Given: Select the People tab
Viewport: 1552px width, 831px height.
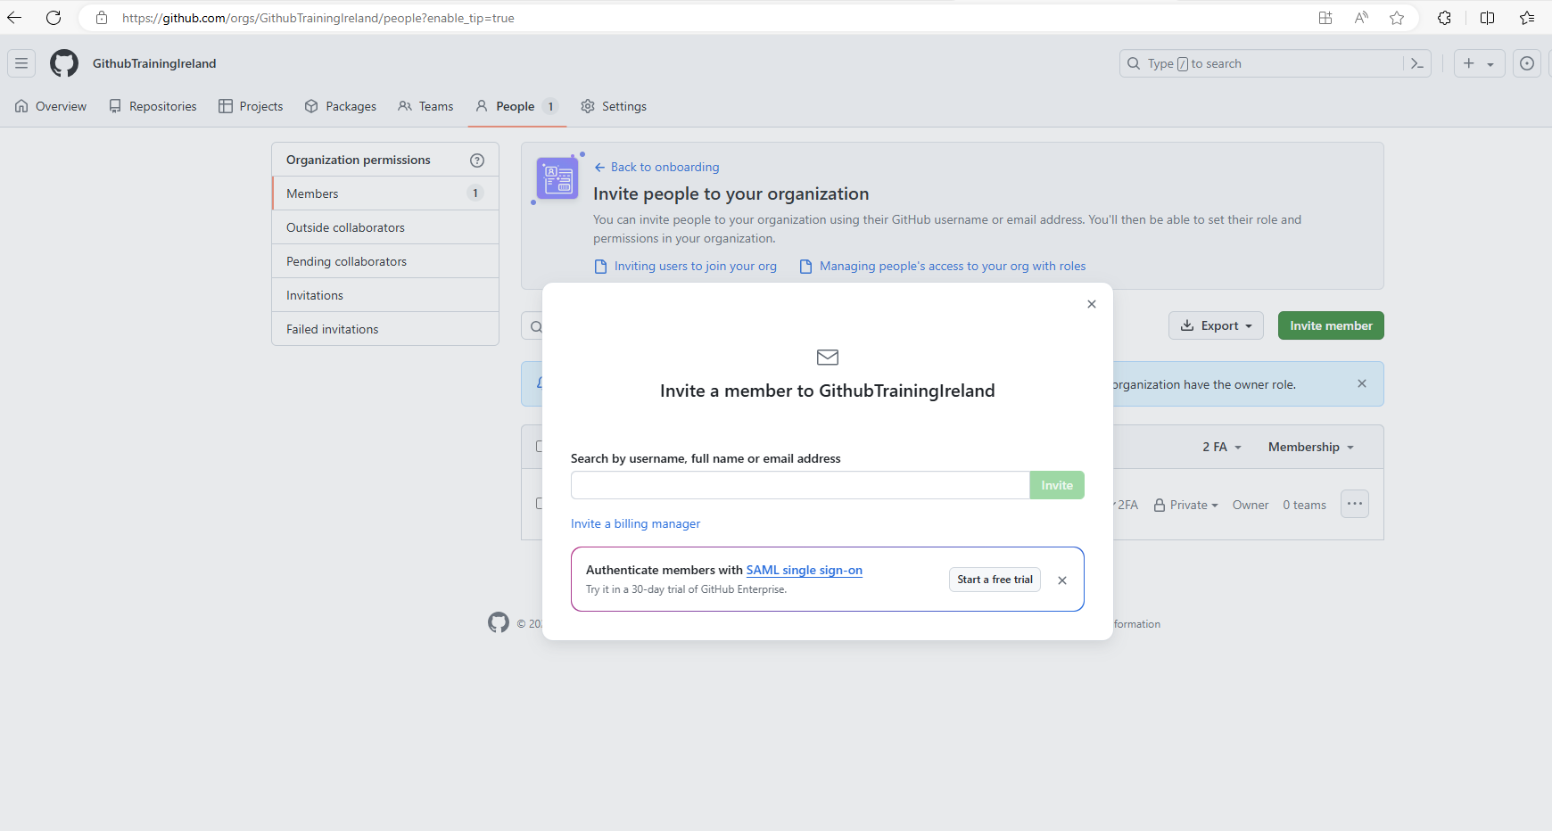Looking at the screenshot, I should tap(517, 106).
